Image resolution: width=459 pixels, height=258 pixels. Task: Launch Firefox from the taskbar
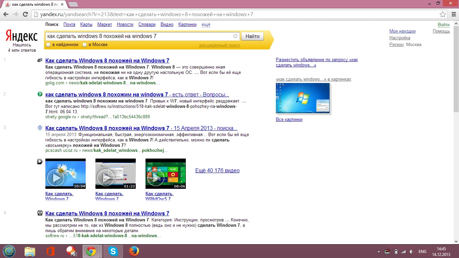(x=134, y=251)
